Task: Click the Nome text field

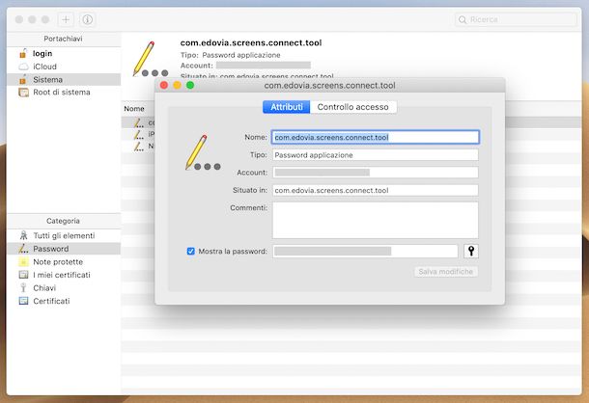Action: pos(376,137)
